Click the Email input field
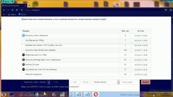Image resolution: width=173 pixels, height=97 pixels. [60, 82]
